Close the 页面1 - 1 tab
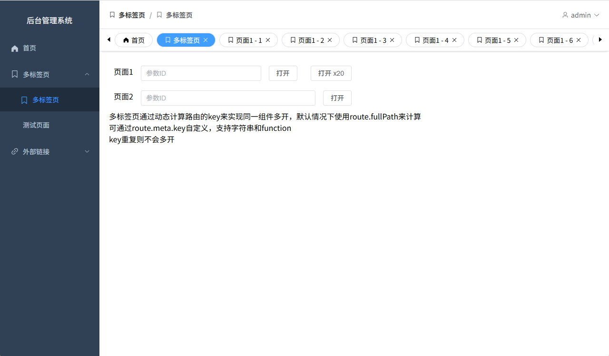This screenshot has height=356, width=609. 268,40
